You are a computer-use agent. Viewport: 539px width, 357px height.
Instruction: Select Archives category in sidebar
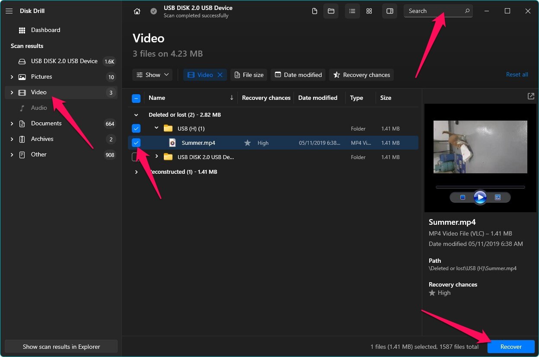(61, 139)
